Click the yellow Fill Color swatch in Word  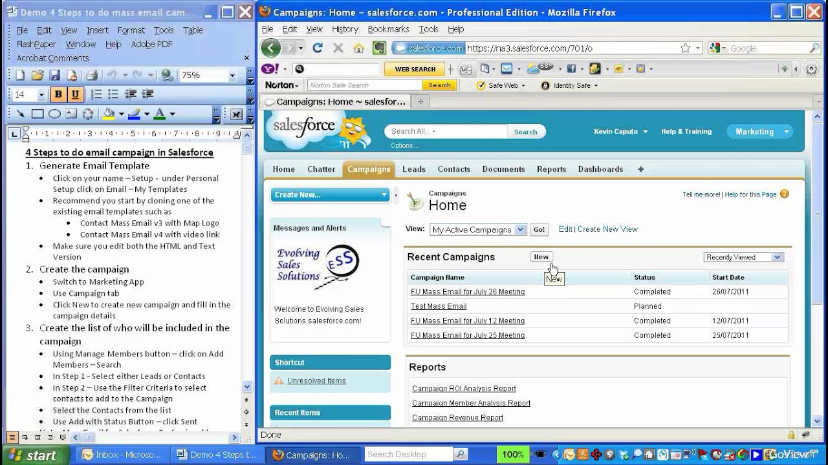coord(109,114)
